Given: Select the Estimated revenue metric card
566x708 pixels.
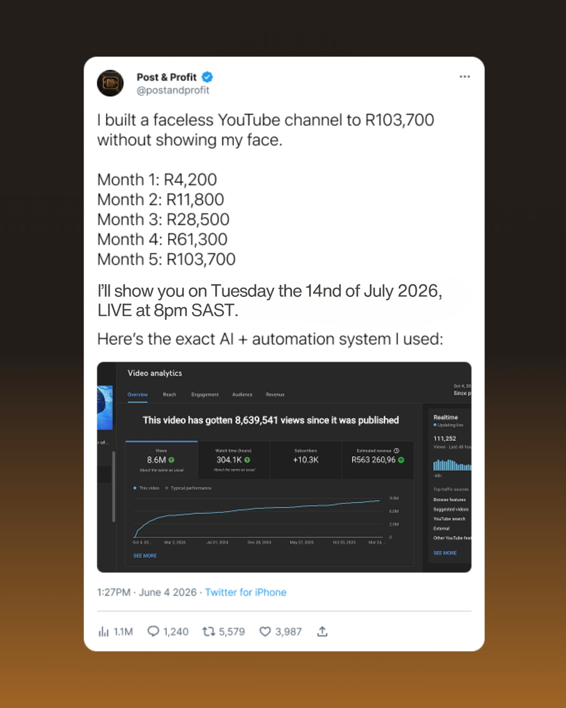Looking at the screenshot, I should pos(378,460).
